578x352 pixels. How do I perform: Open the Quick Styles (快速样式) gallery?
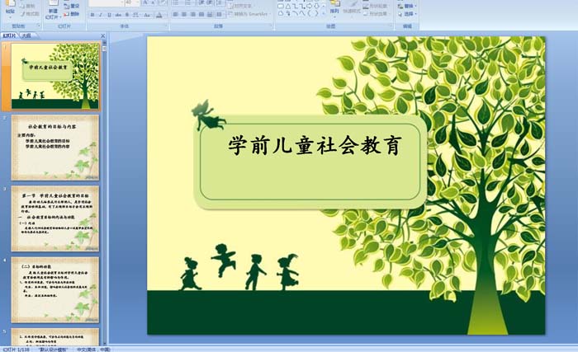click(352, 10)
